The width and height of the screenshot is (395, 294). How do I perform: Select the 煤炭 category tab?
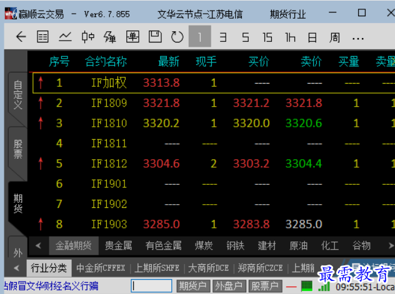tap(204, 245)
